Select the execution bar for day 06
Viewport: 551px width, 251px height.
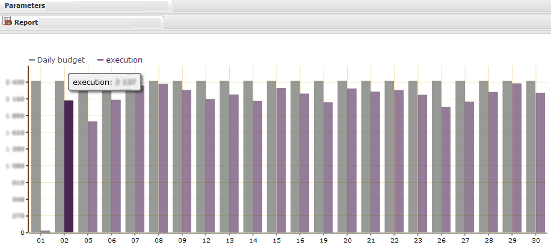tap(116, 166)
